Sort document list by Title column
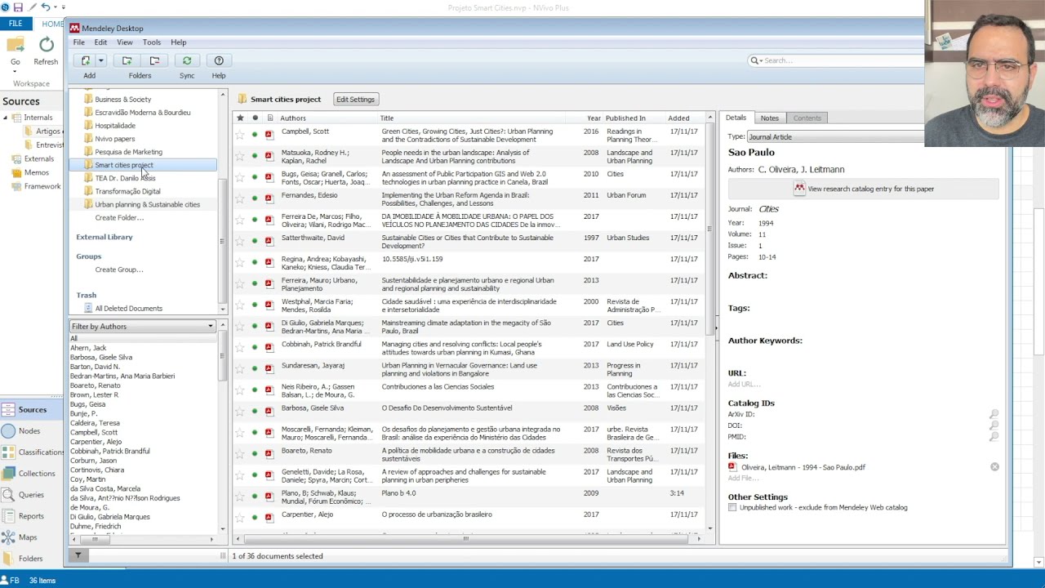The width and height of the screenshot is (1045, 588). [387, 118]
